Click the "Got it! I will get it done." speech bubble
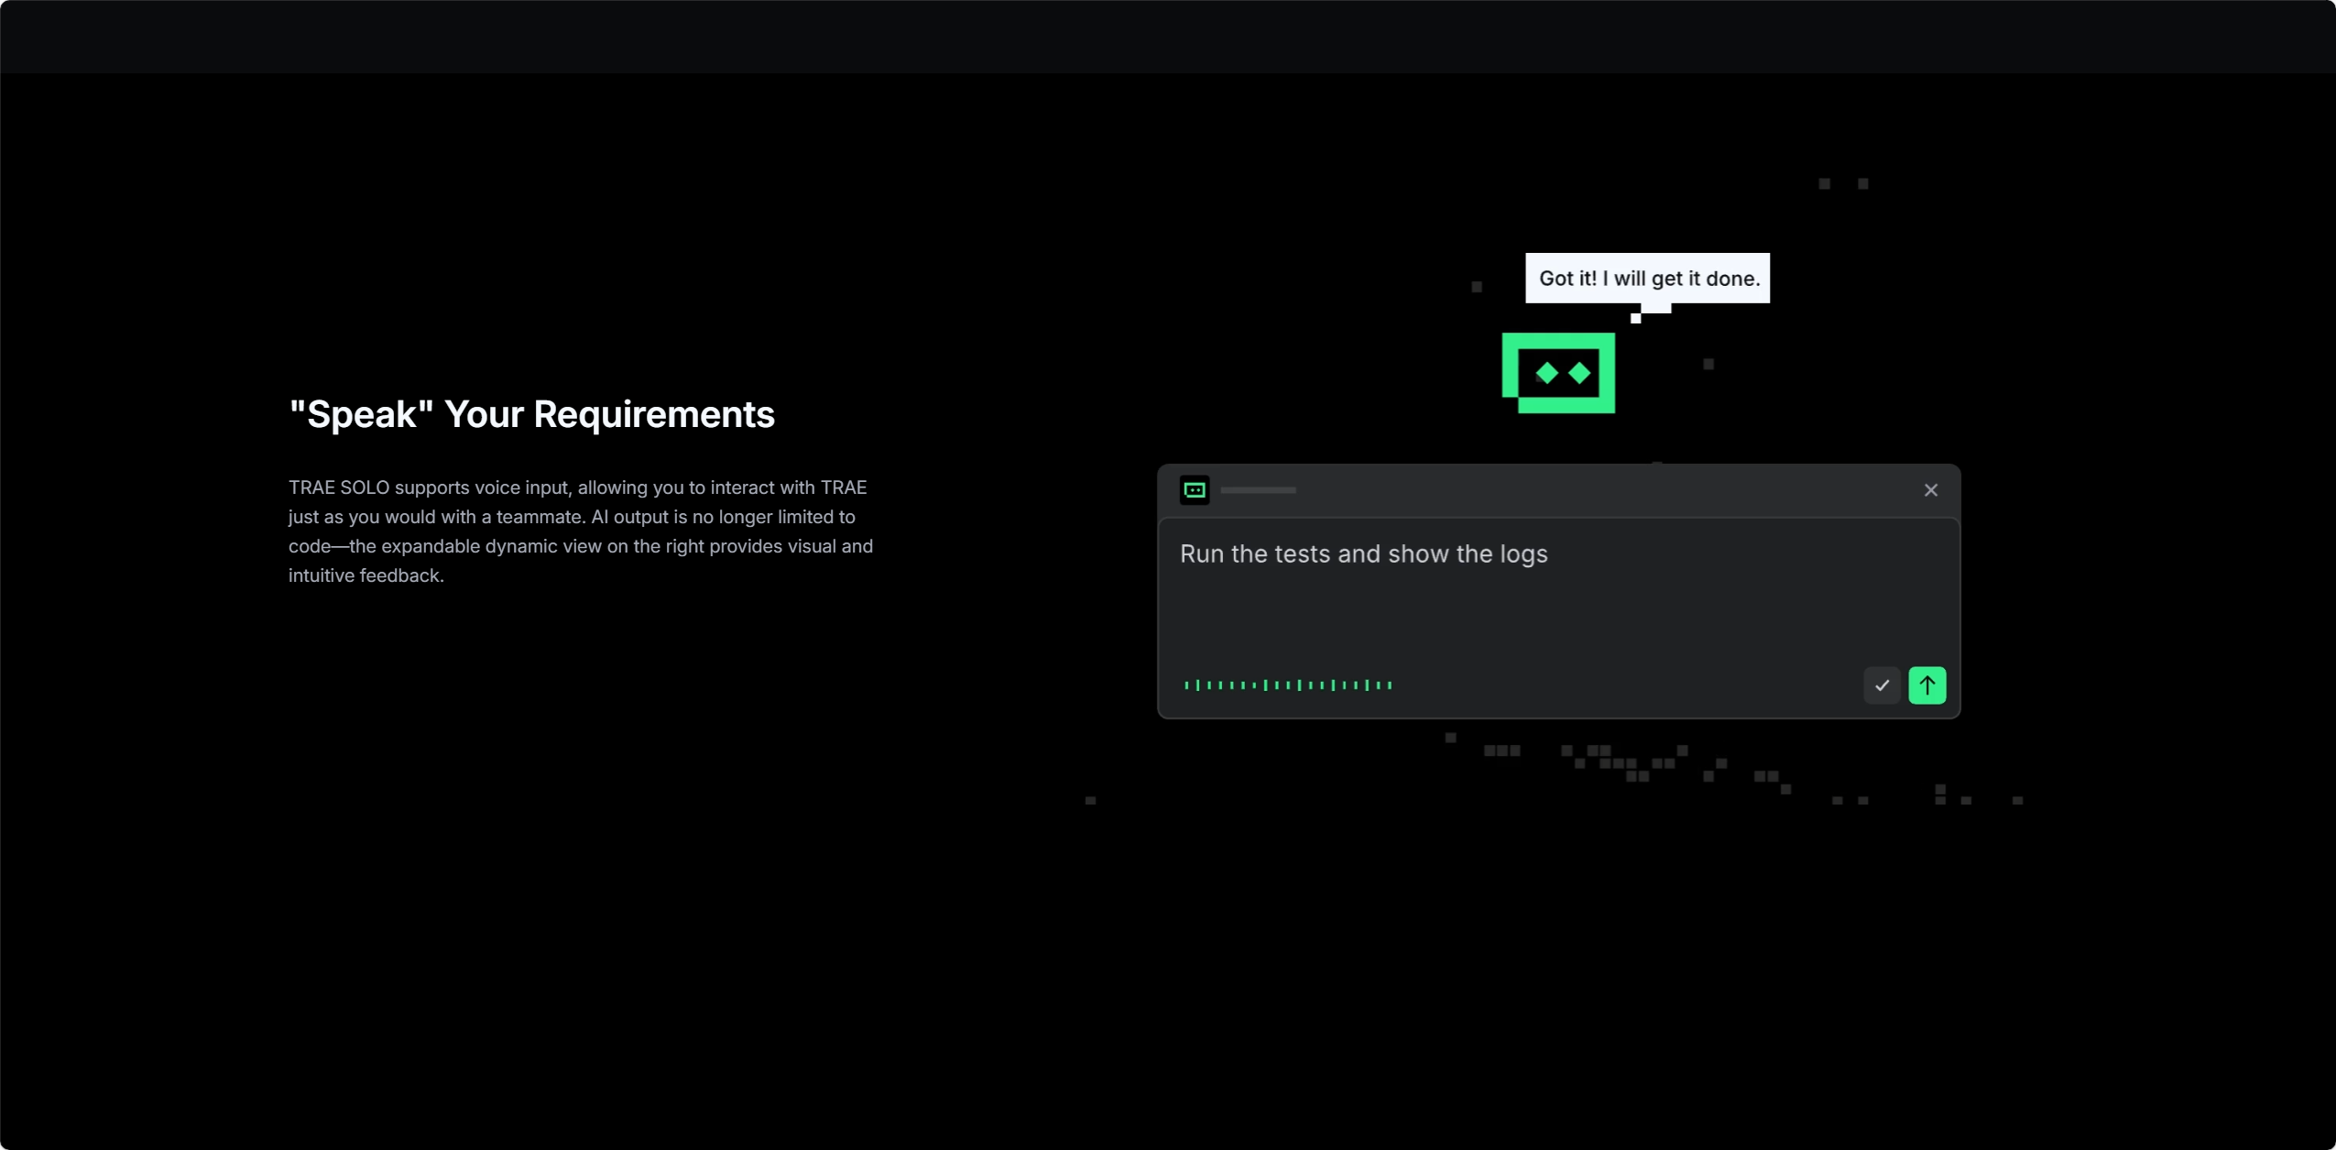This screenshot has height=1150, width=2336. (1647, 279)
